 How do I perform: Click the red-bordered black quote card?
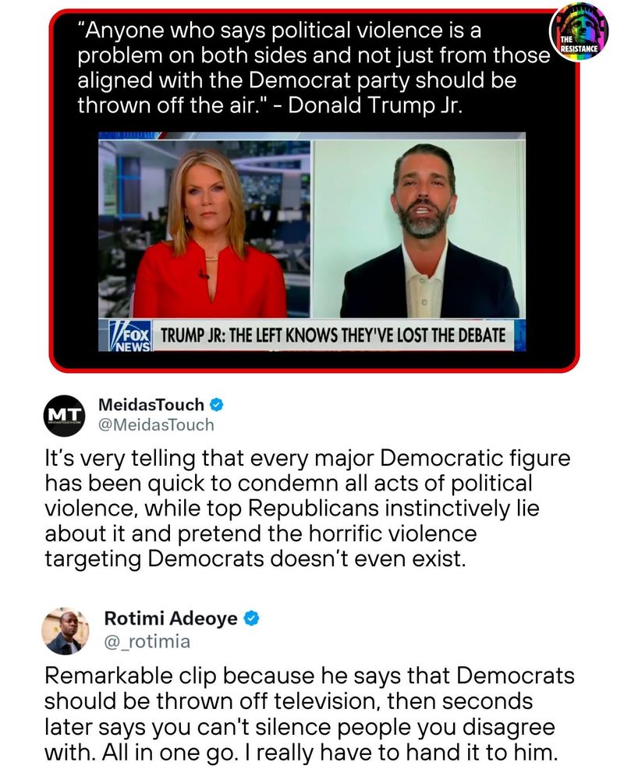click(314, 190)
